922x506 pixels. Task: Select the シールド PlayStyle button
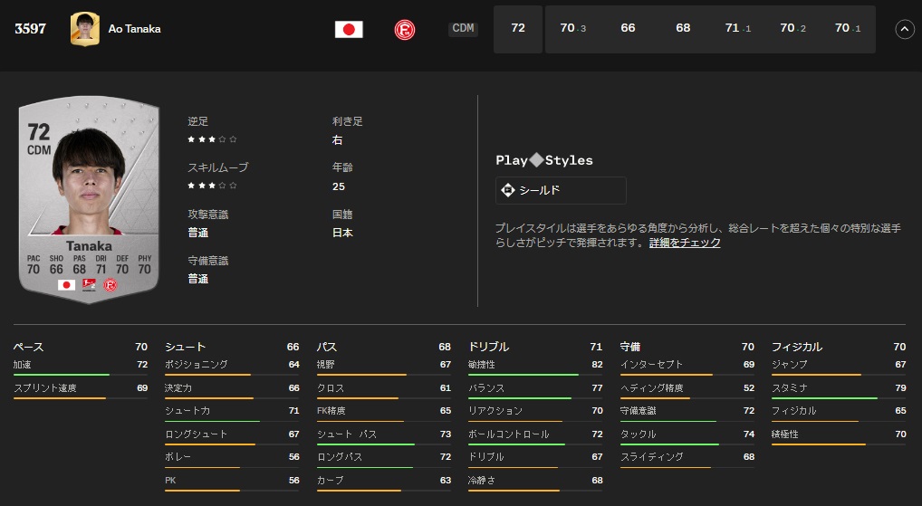coord(561,190)
